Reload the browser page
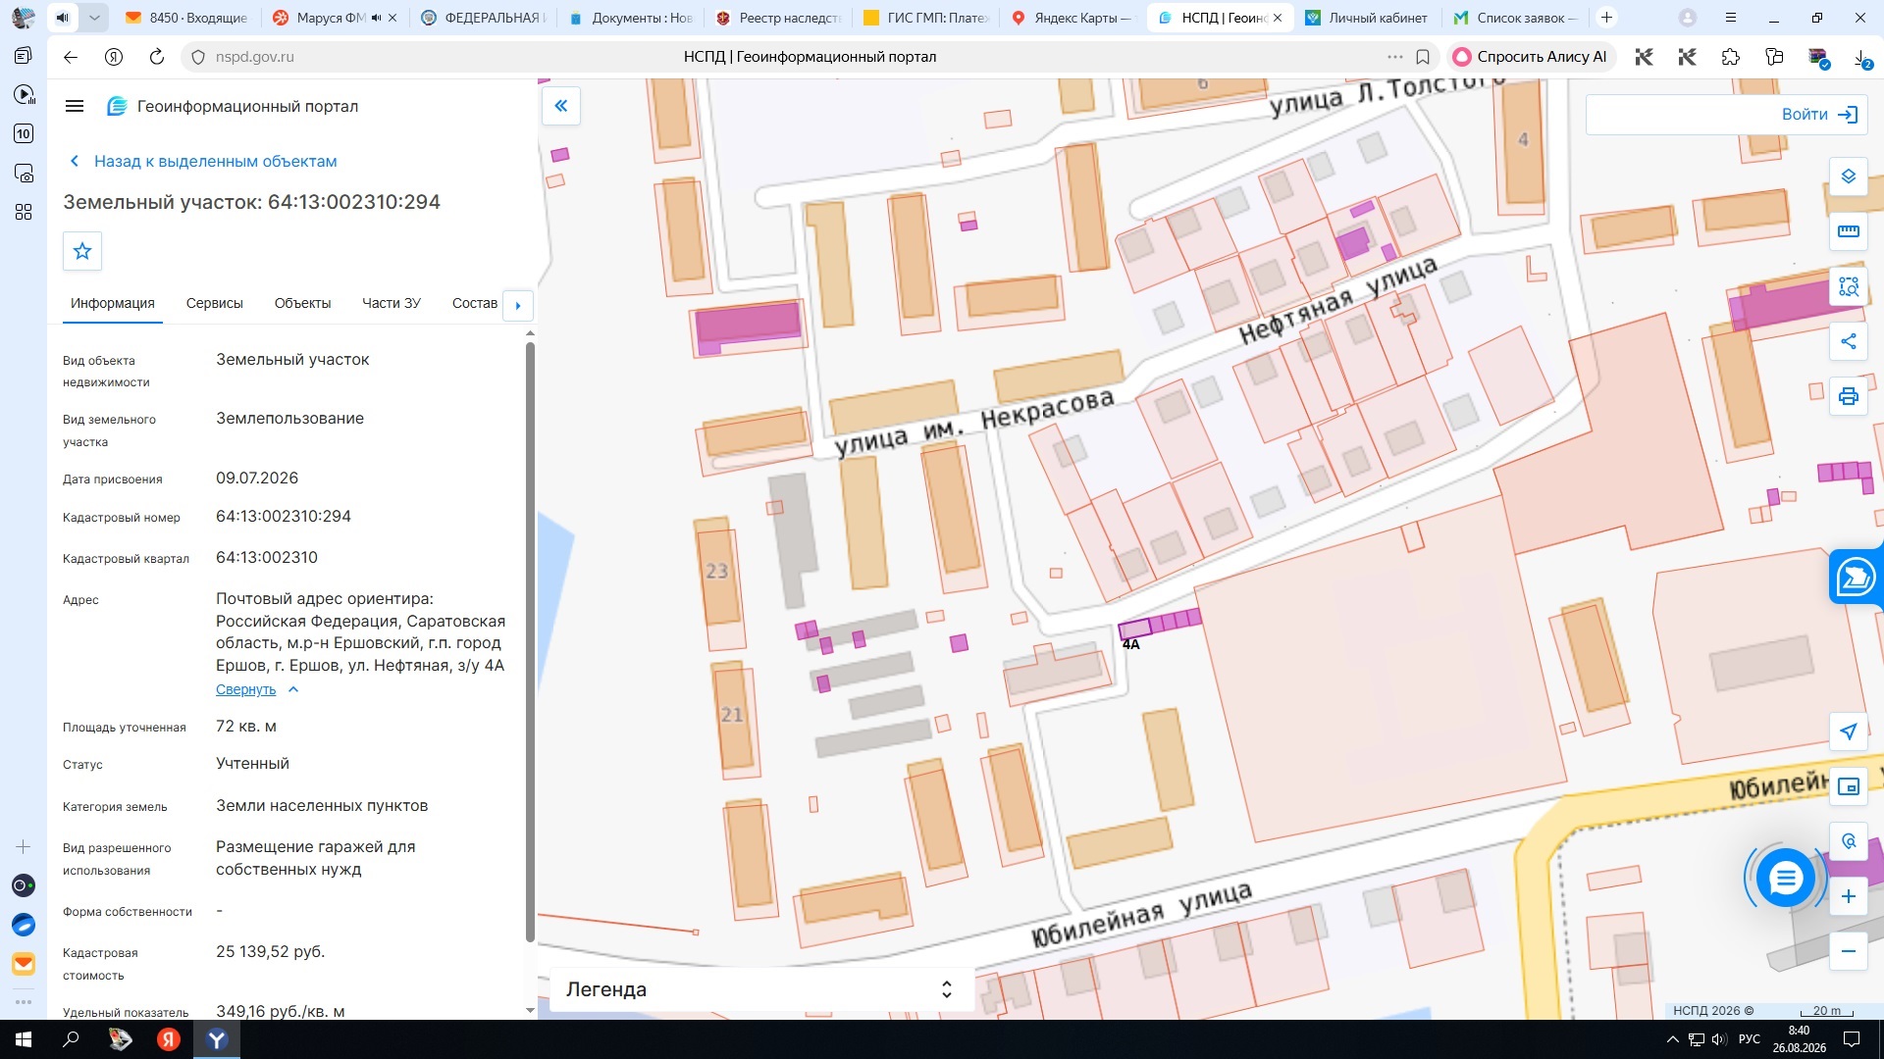The height and width of the screenshot is (1059, 1884). pos(156,57)
